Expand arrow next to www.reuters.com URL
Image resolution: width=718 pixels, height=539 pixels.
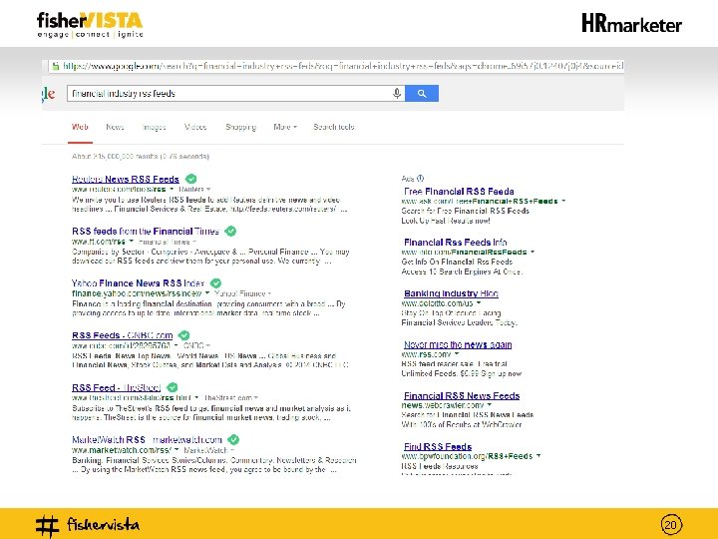(172, 190)
